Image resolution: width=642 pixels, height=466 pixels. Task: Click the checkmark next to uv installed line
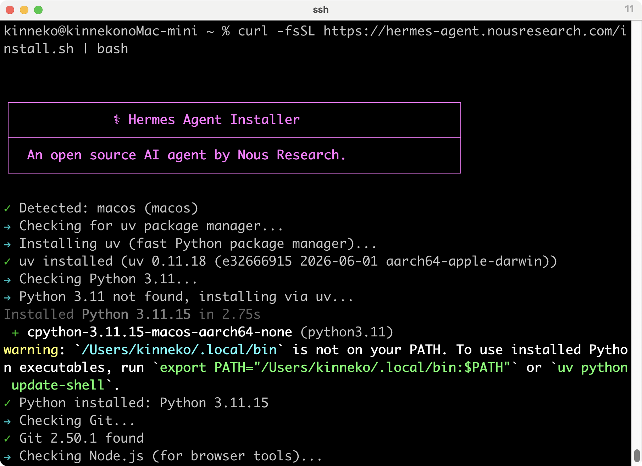click(x=7, y=261)
